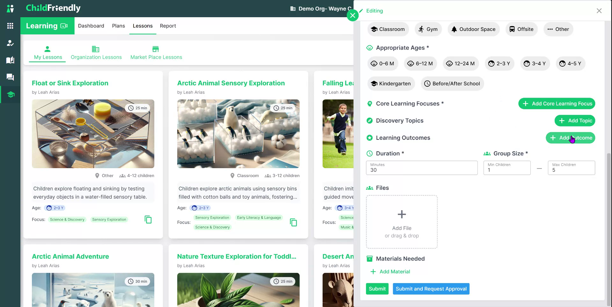
Task: Open the chat messages icon in sidebar
Action: 10,77
